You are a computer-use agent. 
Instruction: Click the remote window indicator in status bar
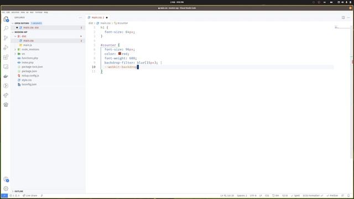coord(4,196)
